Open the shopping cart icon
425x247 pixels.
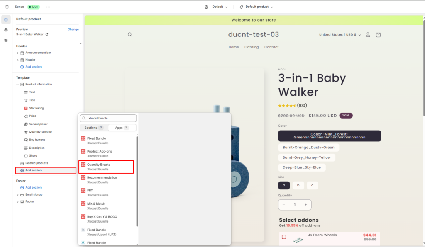point(378,35)
